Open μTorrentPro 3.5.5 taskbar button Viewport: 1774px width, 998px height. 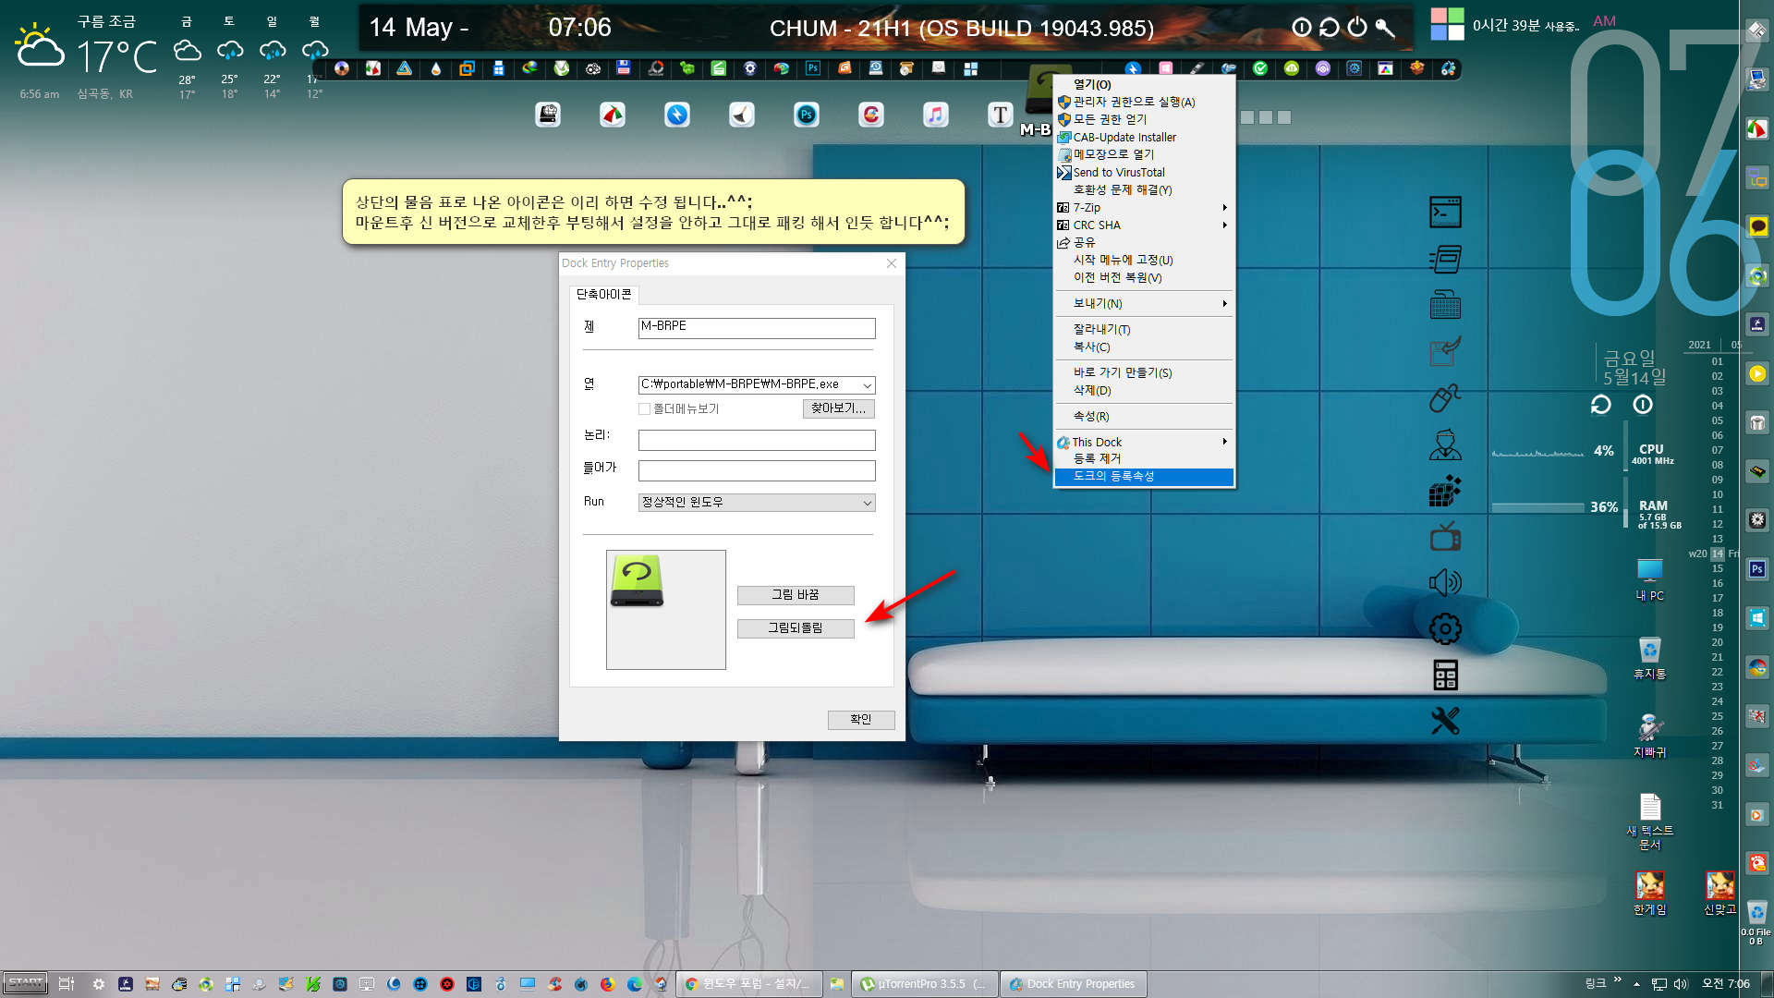(924, 984)
